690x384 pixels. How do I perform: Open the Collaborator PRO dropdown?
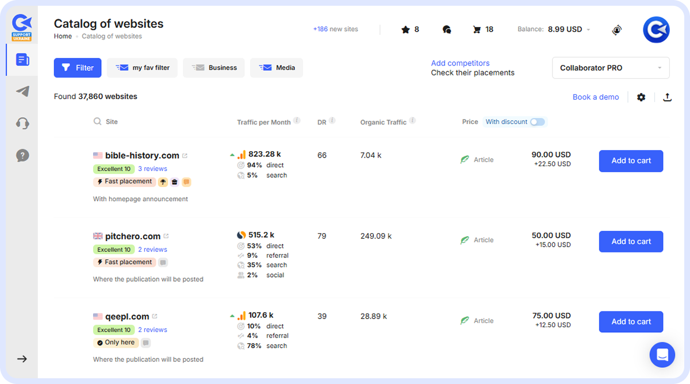[610, 67]
